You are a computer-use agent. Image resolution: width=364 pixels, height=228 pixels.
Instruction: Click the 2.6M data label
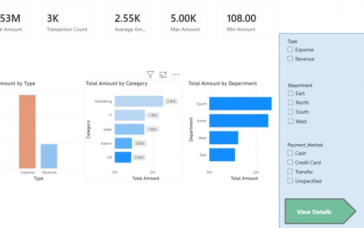pyautogui.click(x=171, y=101)
